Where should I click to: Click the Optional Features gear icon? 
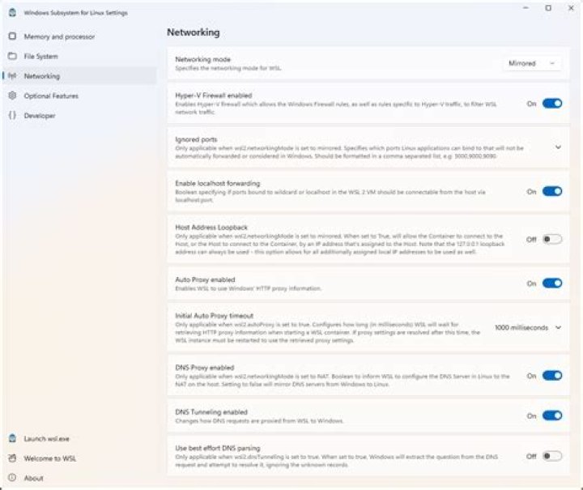click(12, 96)
